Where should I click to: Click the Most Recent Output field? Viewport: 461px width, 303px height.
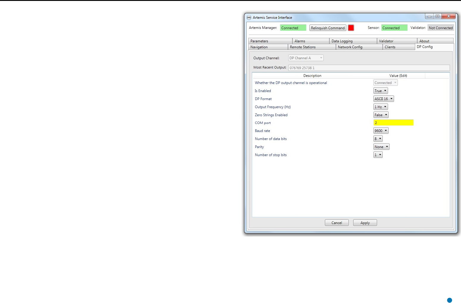[x=369, y=68]
